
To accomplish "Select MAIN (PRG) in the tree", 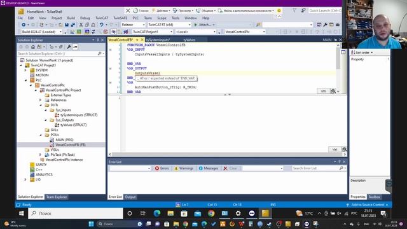I will click(x=64, y=140).
